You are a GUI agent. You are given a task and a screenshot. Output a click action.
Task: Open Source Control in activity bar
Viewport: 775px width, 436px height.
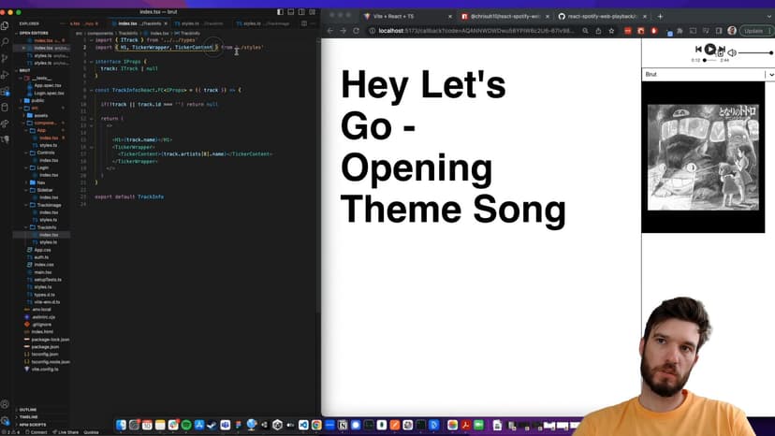(x=6, y=58)
